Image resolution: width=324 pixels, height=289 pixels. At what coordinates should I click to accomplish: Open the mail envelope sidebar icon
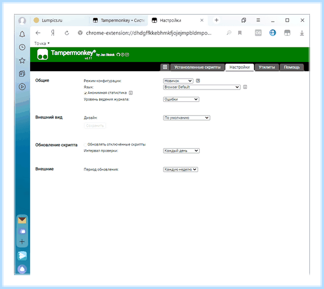coord(22,221)
